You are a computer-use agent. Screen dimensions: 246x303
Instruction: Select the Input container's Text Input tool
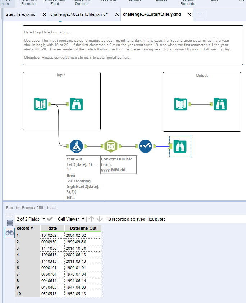point(41,104)
